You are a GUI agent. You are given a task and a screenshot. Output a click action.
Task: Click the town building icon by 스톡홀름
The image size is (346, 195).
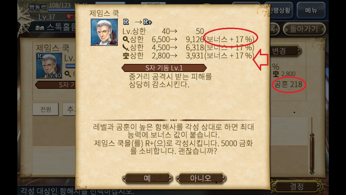coord(40,27)
